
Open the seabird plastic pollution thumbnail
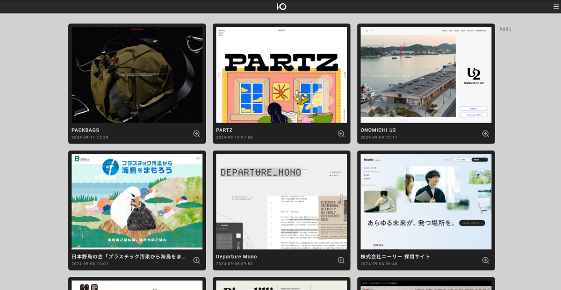pos(137,202)
